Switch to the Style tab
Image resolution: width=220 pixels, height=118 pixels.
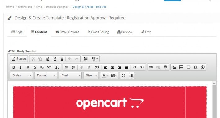(x=17, y=32)
